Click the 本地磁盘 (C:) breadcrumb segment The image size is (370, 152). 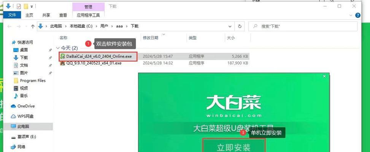[x=81, y=26]
